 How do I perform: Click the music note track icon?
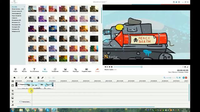[12, 105]
